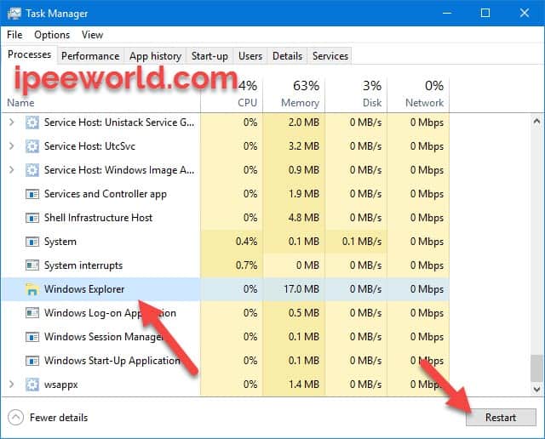
Task: Click the Service Host: Windows Image gear icon
Action: click(32, 170)
